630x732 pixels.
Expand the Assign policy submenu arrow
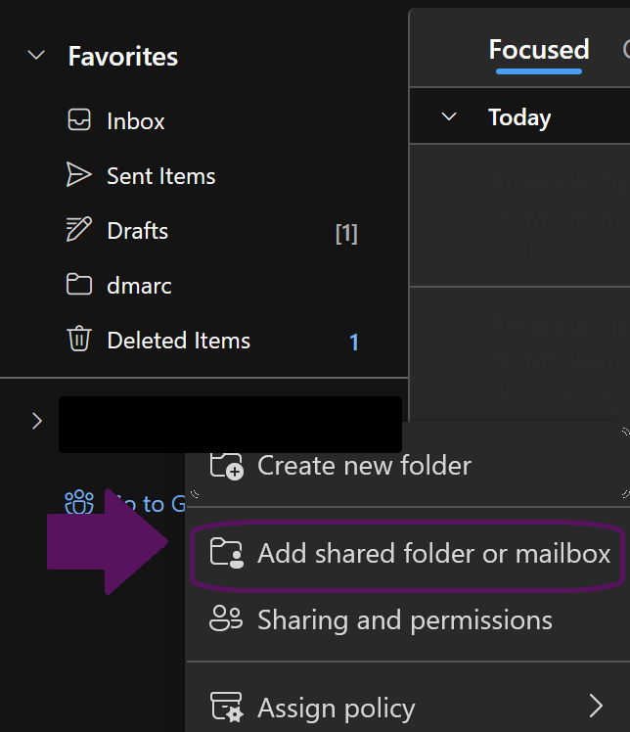[x=596, y=706]
